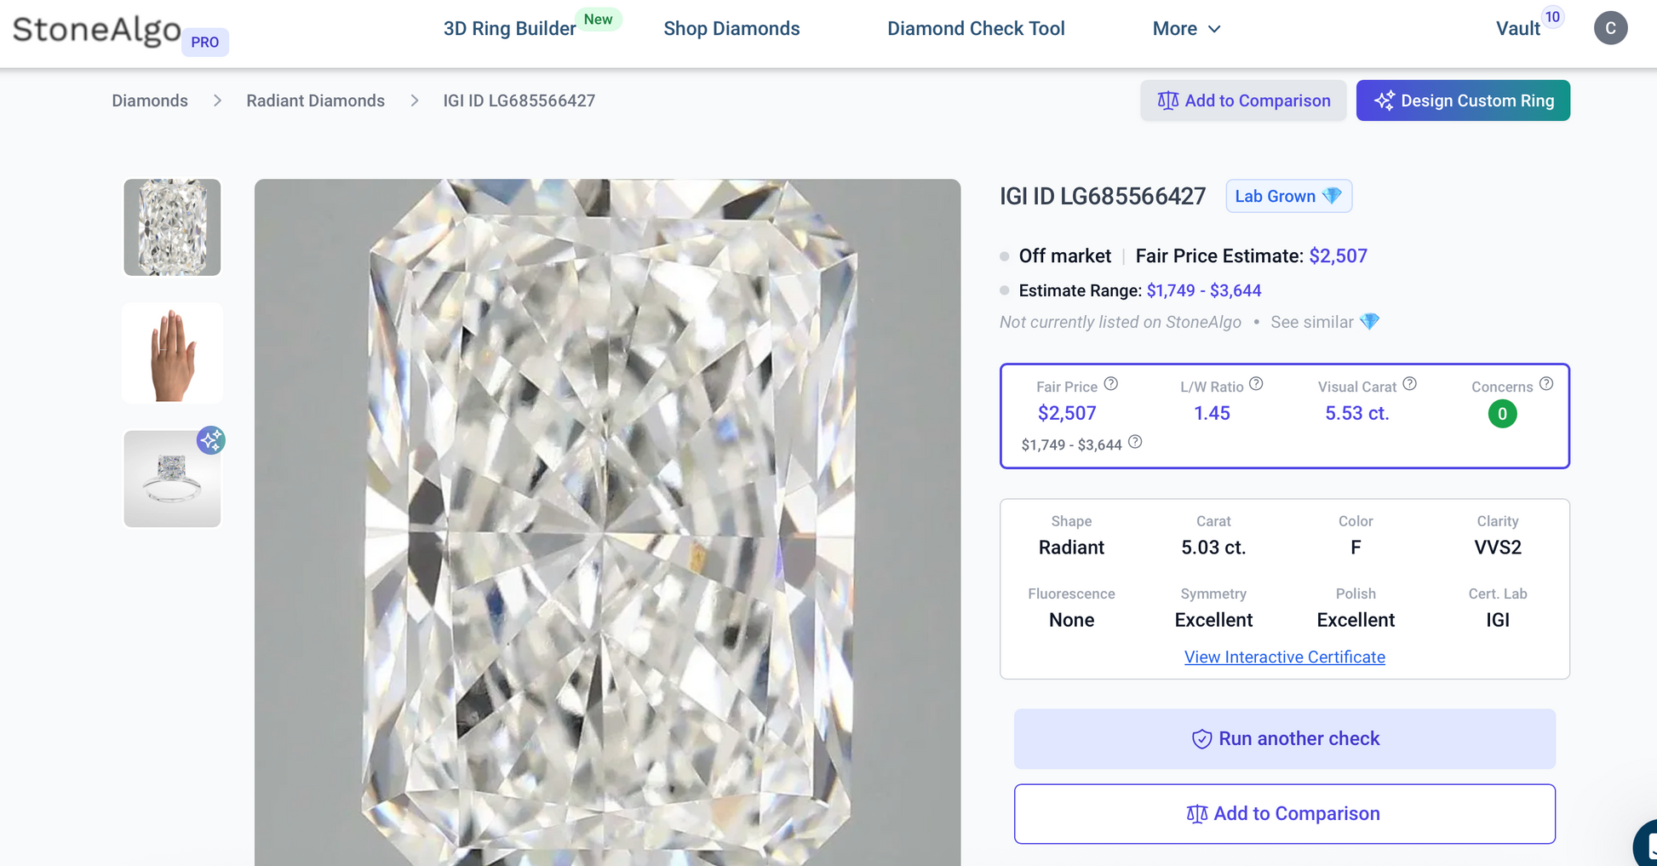Viewport: 1657px width, 866px height.
Task: Open the Diamond Check Tool
Action: click(x=976, y=29)
